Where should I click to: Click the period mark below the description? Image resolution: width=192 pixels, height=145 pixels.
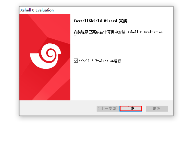[x=75, y=36]
